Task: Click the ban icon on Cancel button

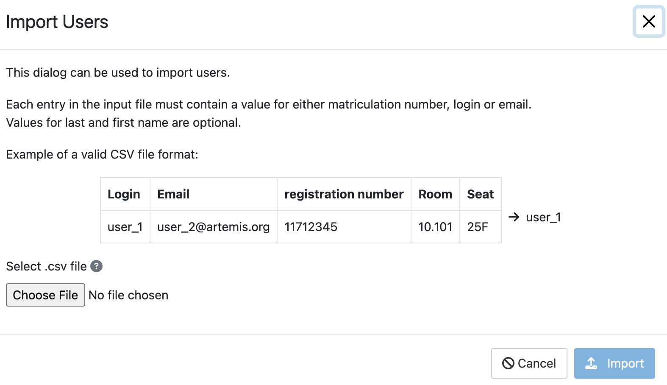Action: point(508,363)
